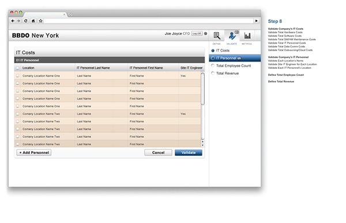Click the count badge next to IT Personnel
Image resolution: width=346 pixels, height=223 pixels.
click(x=239, y=58)
